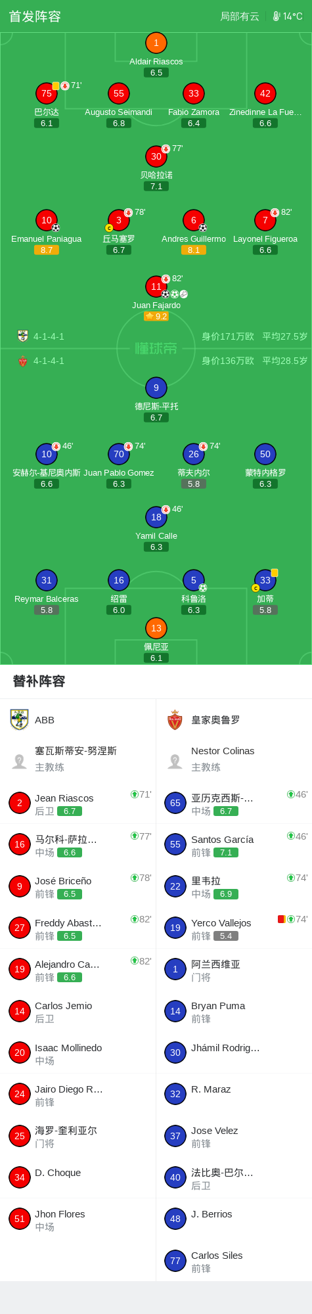Open goalkeeper Aldair Riascos number 1 icon

point(156,43)
